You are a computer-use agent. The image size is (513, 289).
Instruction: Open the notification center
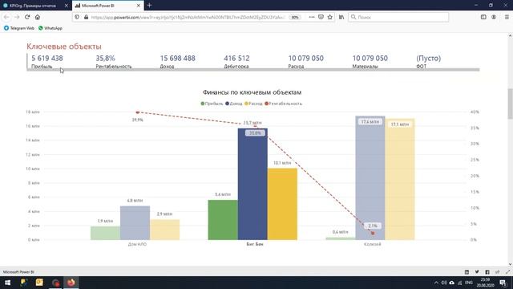tap(503, 283)
